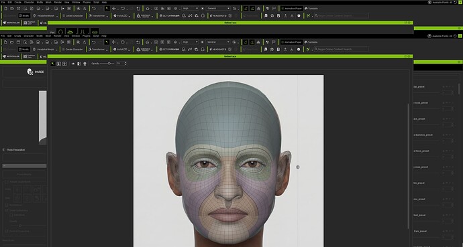Open Render menu in front window
463x247 pixels.
[x=58, y=36]
